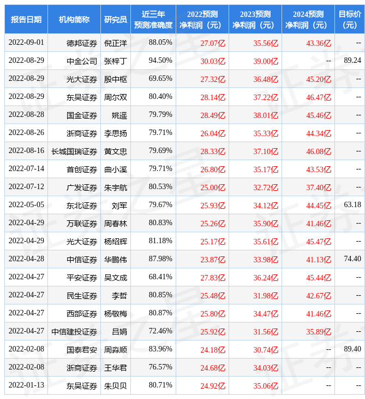Viewport: 365px width, 399px height.
Task: Click researcher 朱贝贝
Action: [116, 386]
